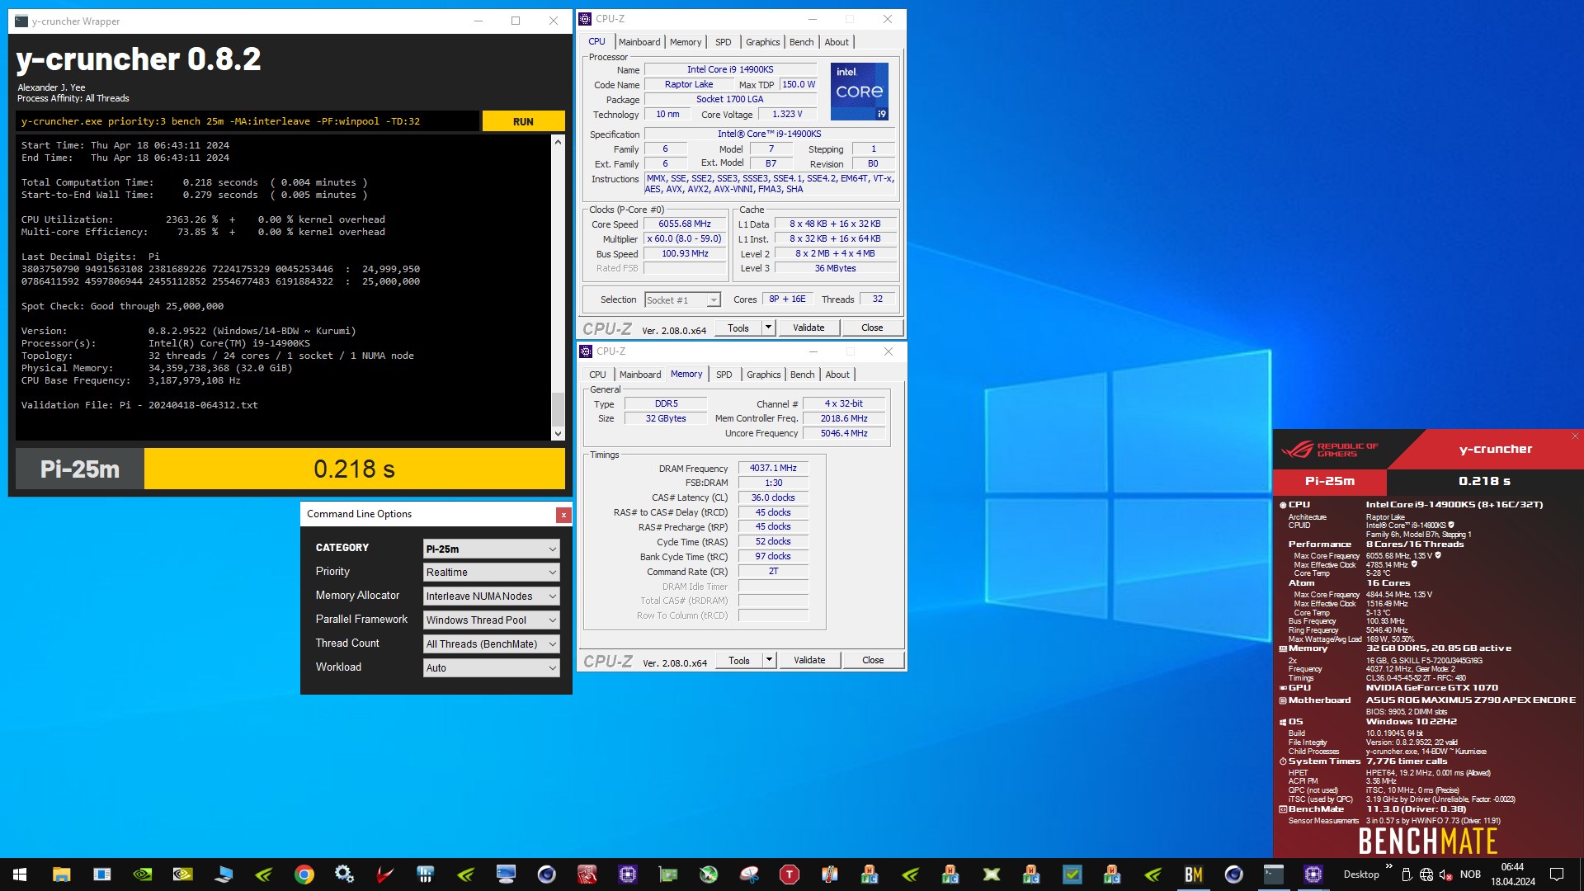Screen dimensions: 1584x891
Task: Close the BenchMate y-cruncher overlay panel
Action: click(x=1575, y=436)
